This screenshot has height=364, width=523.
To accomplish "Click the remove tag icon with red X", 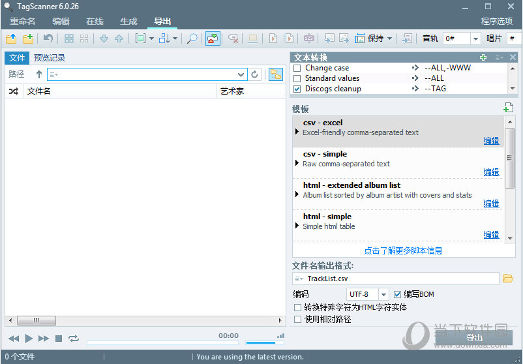I will point(233,38).
